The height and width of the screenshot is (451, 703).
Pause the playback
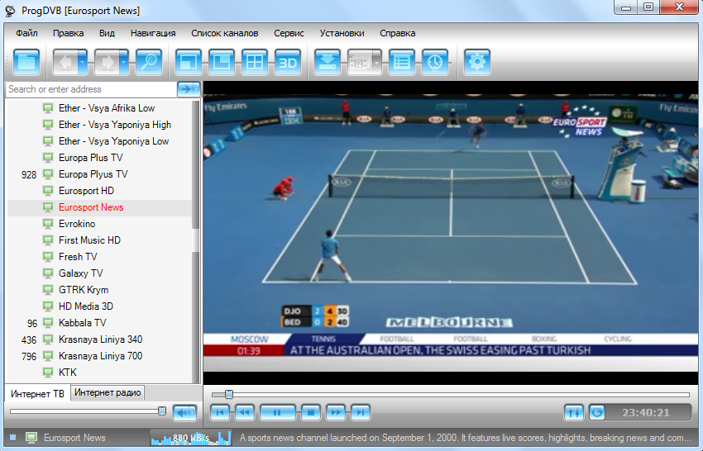pos(278,412)
